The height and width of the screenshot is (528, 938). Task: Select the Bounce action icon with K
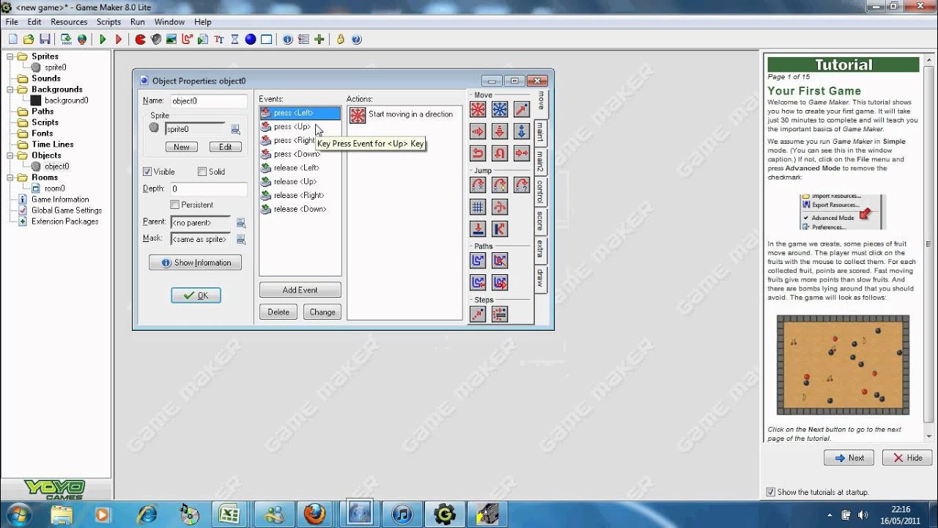pyautogui.click(x=500, y=229)
